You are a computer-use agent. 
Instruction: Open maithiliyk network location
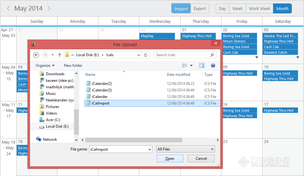click(57, 87)
